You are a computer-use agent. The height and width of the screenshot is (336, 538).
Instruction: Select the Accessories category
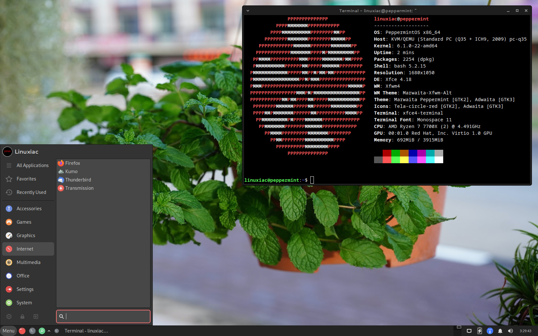coord(28,209)
